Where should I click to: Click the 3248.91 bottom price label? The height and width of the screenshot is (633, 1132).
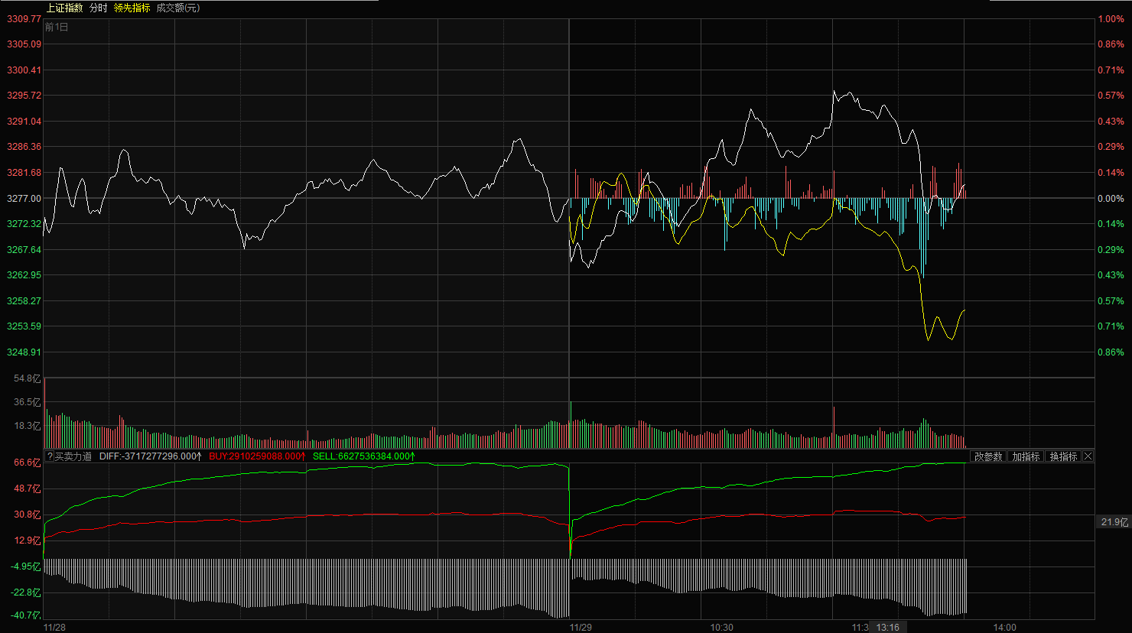click(24, 352)
